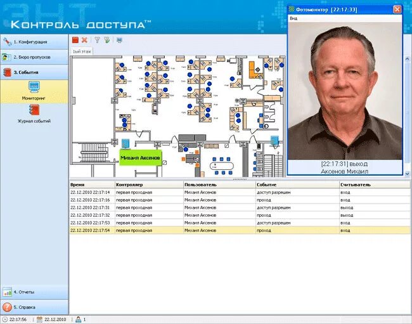Open the 4. Отчеты section

click(x=34, y=292)
